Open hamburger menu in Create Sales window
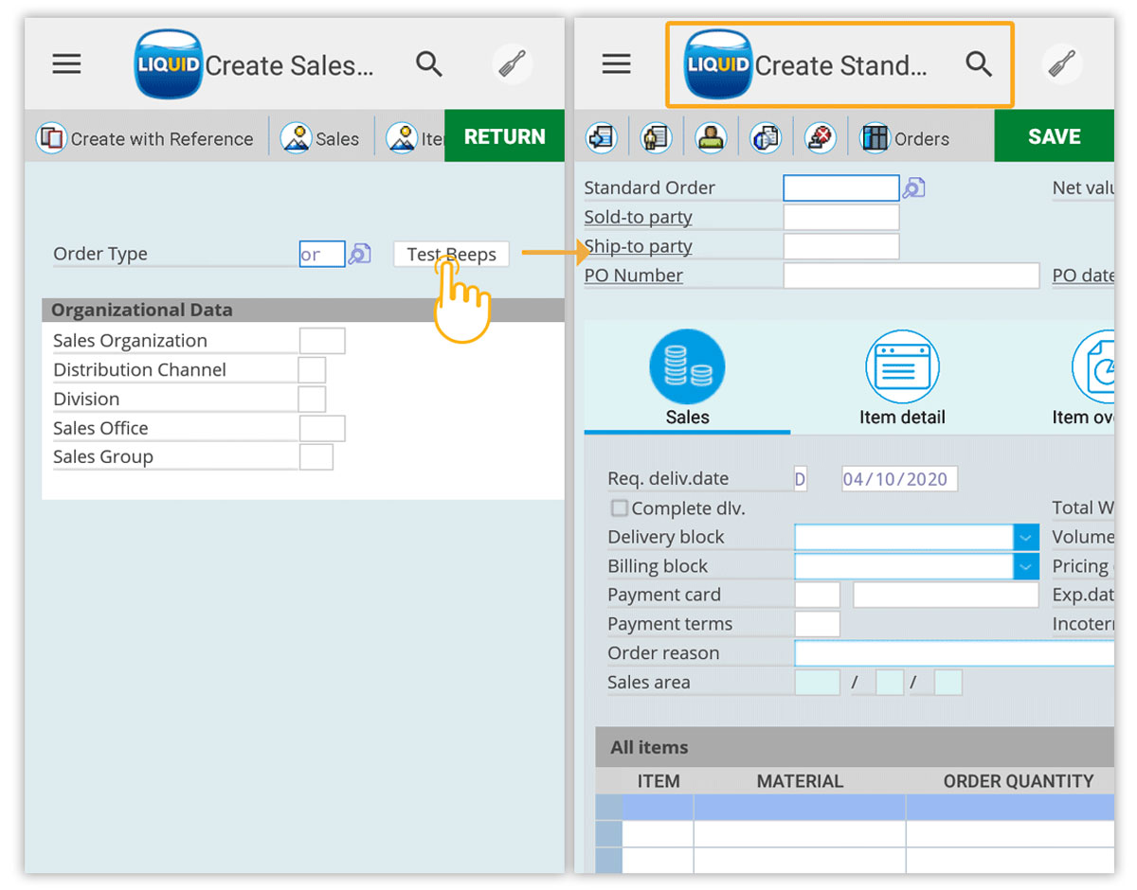The height and width of the screenshot is (890, 1137). 66,64
